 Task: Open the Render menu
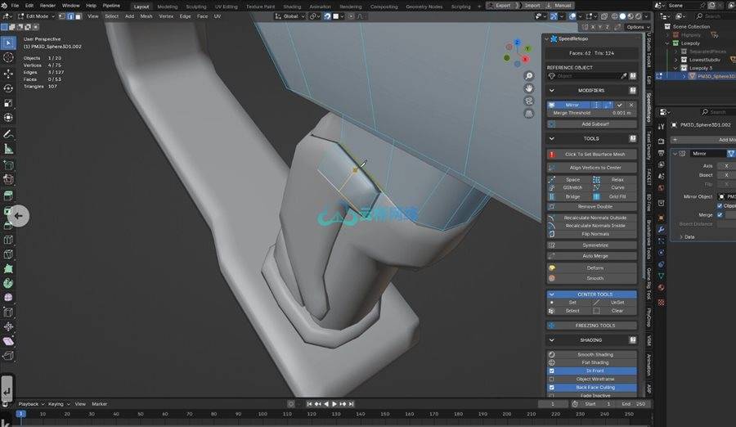click(x=48, y=5)
